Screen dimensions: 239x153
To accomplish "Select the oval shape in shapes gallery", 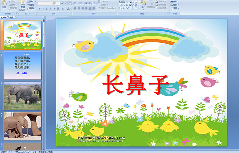I will point(136,2).
